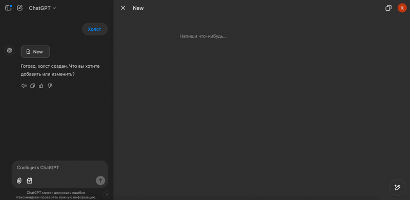Image resolution: width=410 pixels, height=200 pixels.
Task: Mark response good with thumbs up
Action: (x=41, y=86)
